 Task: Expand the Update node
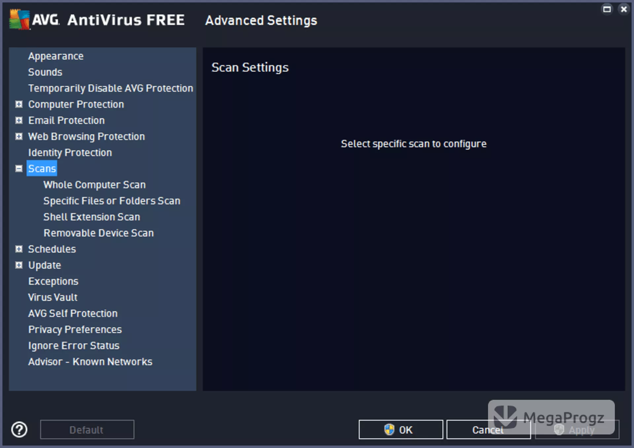(19, 265)
